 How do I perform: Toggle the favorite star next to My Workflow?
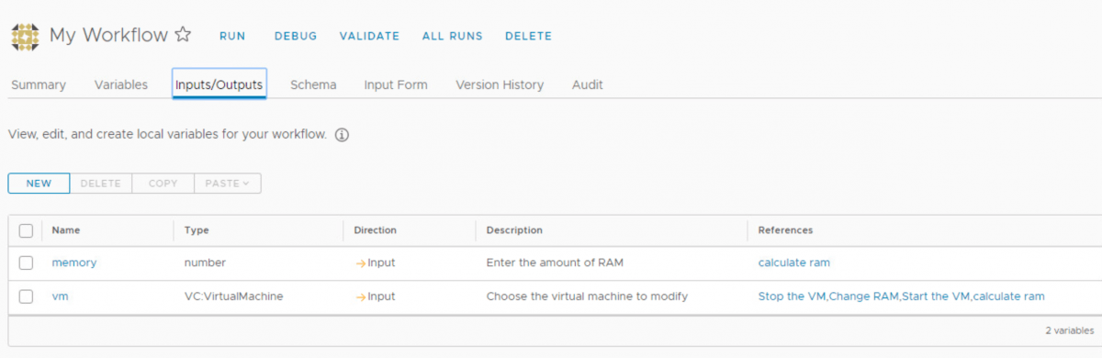[x=183, y=36]
